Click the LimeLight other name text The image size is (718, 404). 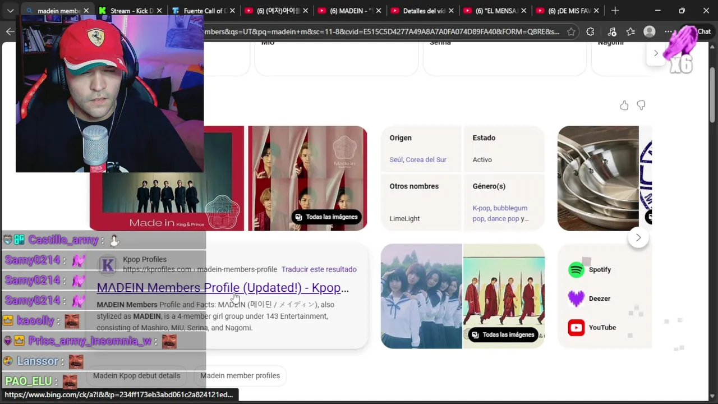(404, 219)
